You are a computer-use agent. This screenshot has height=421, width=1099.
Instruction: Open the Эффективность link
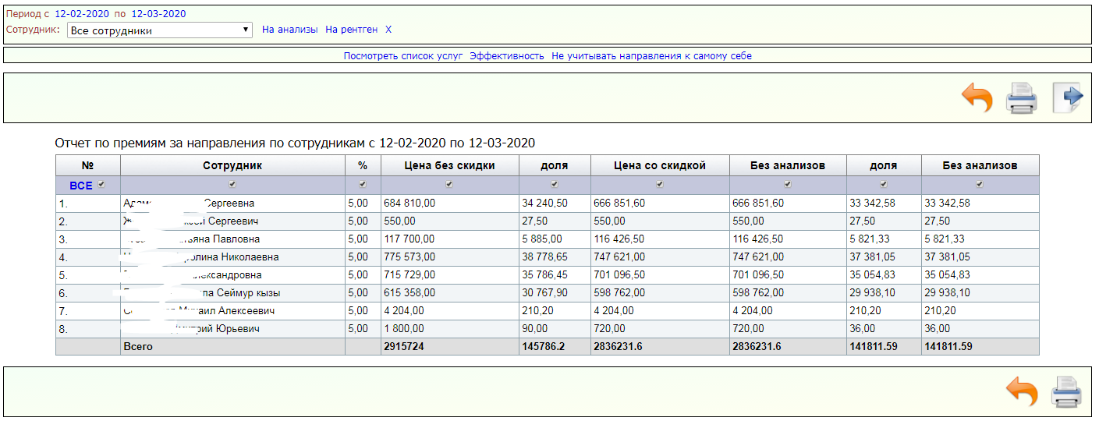(506, 56)
